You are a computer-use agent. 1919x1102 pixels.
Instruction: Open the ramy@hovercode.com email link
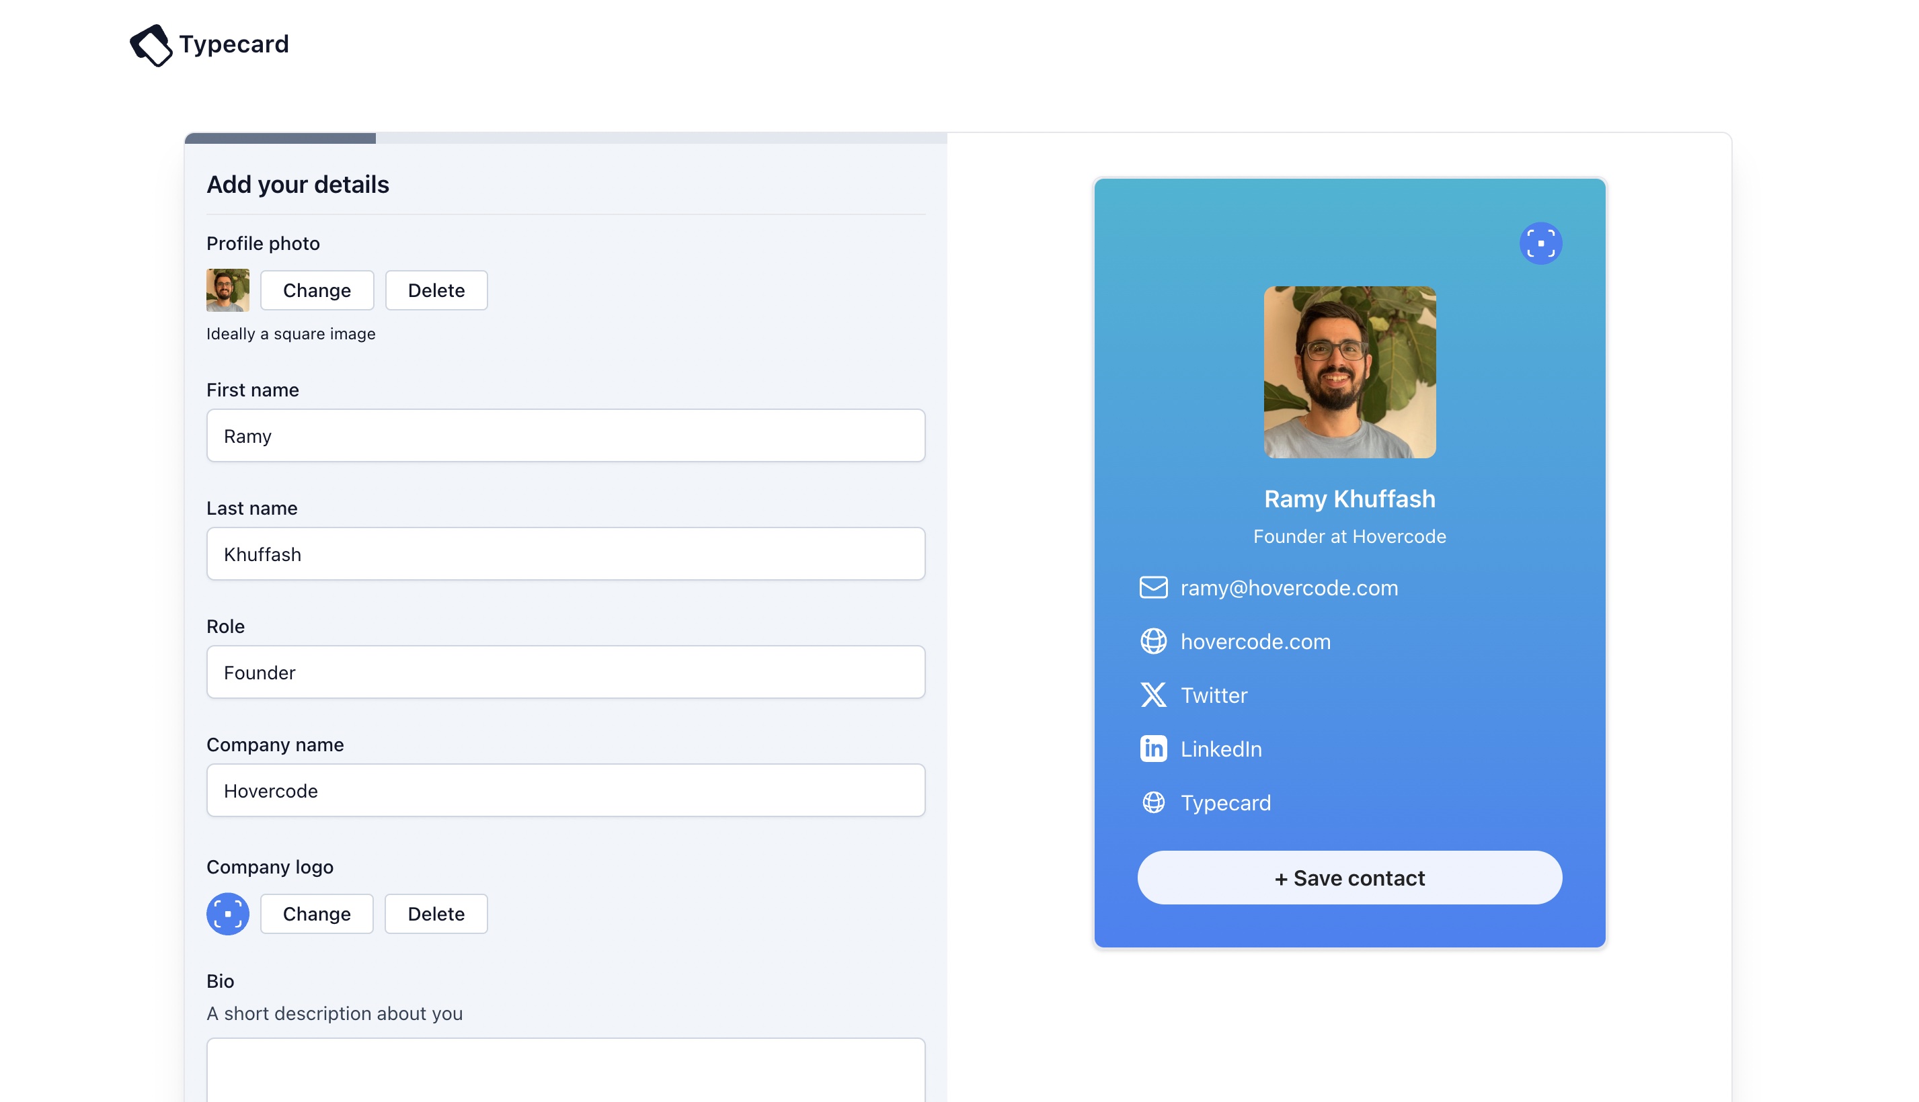tap(1288, 588)
